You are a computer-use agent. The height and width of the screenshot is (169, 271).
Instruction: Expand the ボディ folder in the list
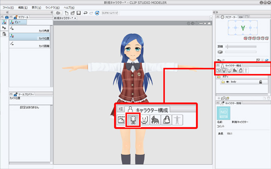click(x=218, y=77)
